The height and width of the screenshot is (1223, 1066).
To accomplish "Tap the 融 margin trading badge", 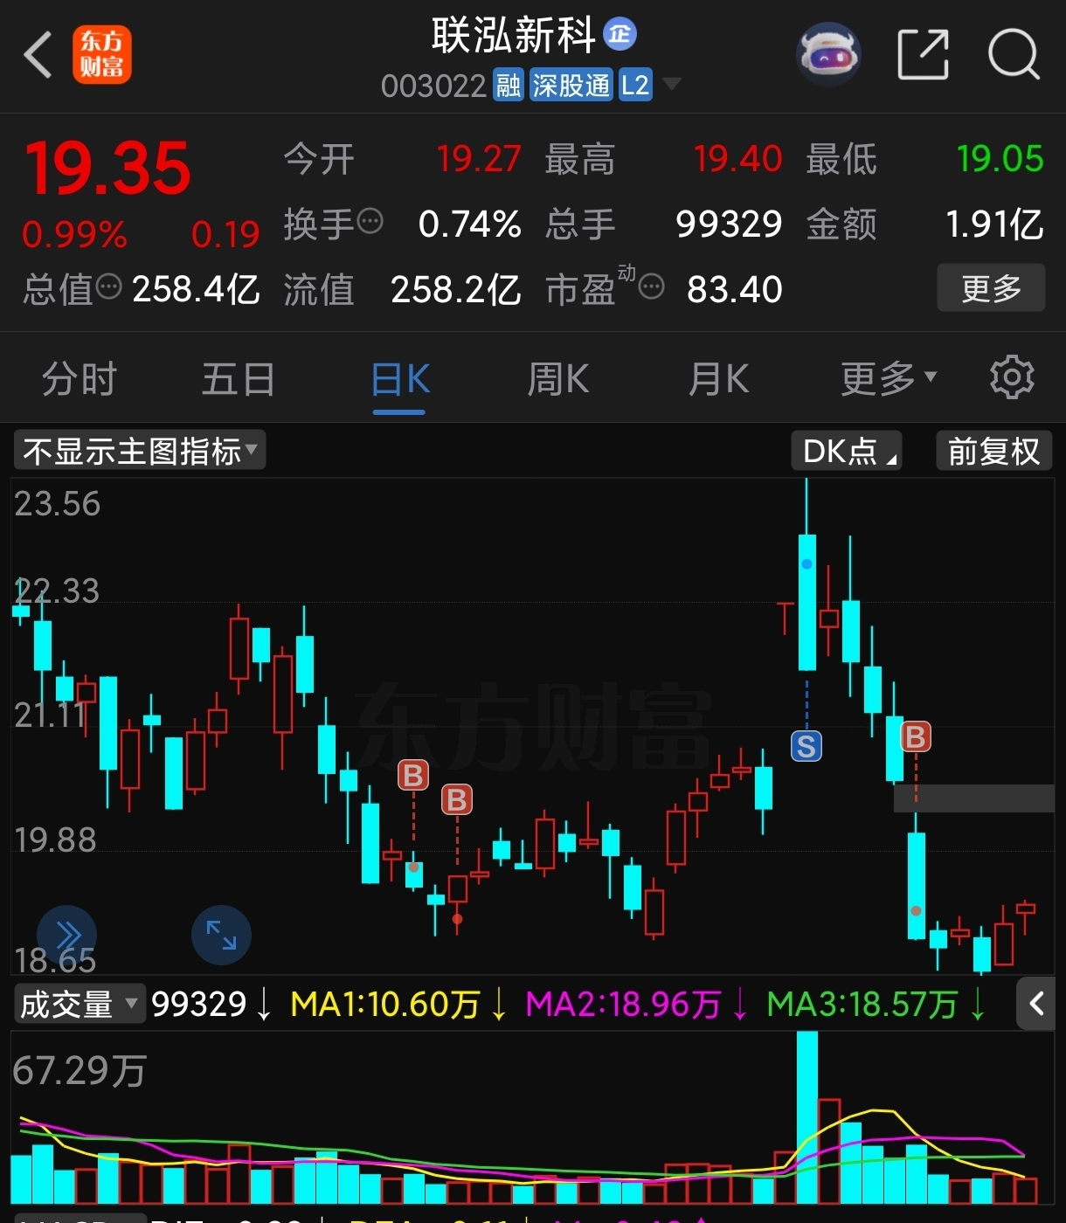I will click(x=509, y=86).
